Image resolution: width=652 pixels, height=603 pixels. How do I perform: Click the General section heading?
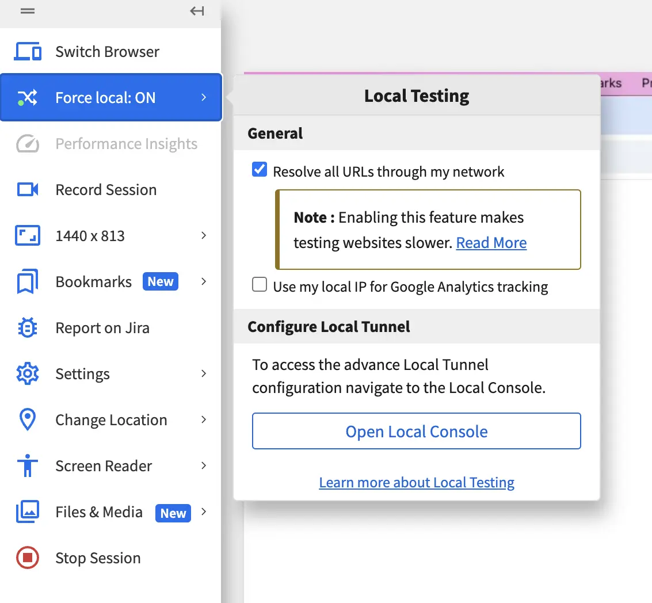(275, 133)
